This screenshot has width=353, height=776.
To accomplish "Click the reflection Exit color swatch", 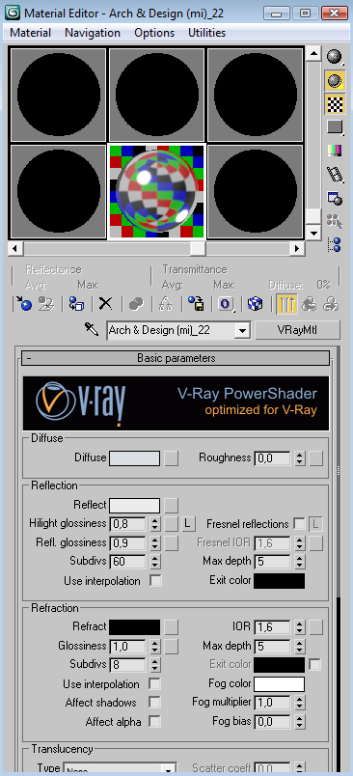I will coord(279,580).
